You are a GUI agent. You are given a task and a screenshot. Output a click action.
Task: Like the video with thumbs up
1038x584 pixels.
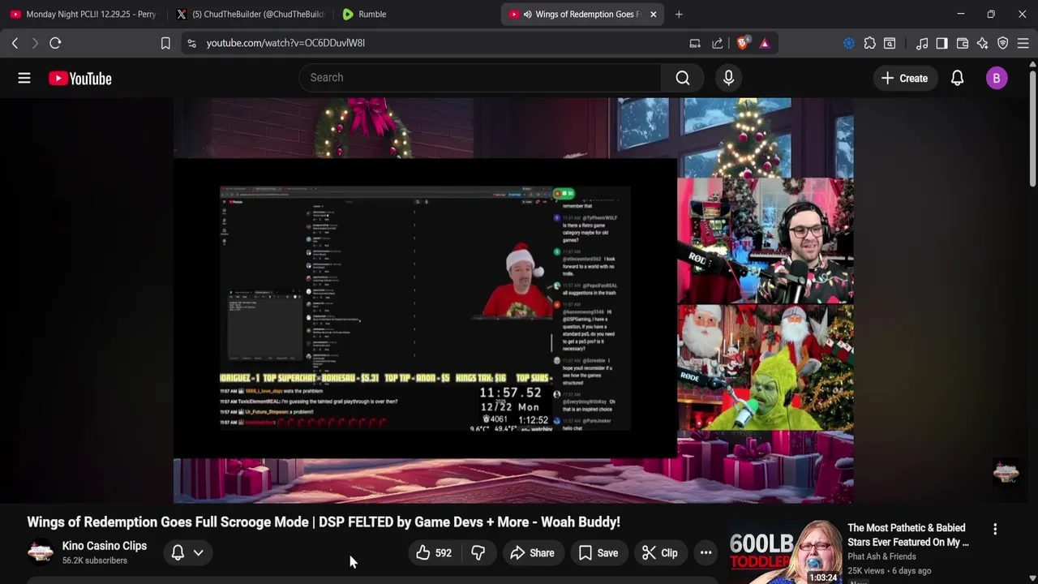434,553
